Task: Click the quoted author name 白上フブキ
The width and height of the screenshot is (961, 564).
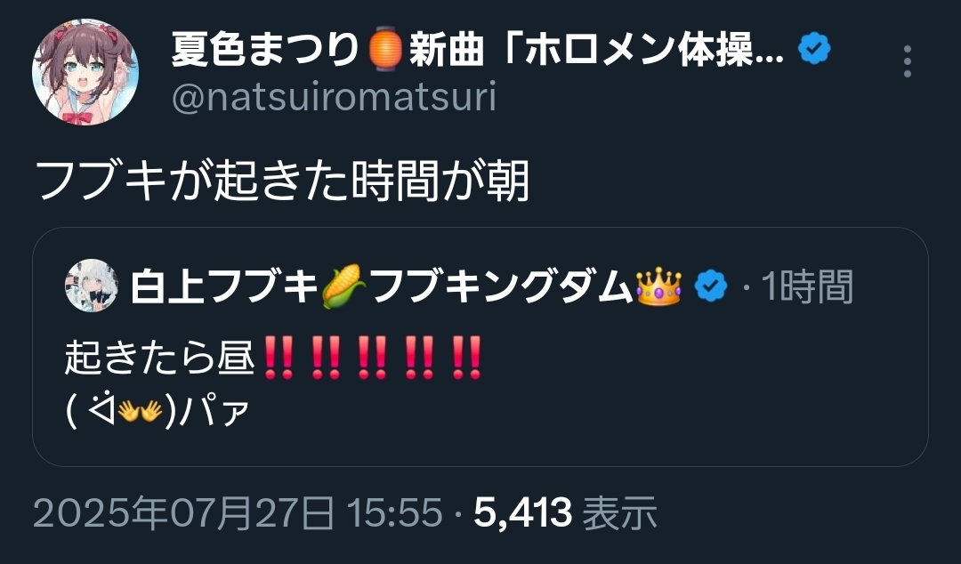Action: (x=224, y=287)
